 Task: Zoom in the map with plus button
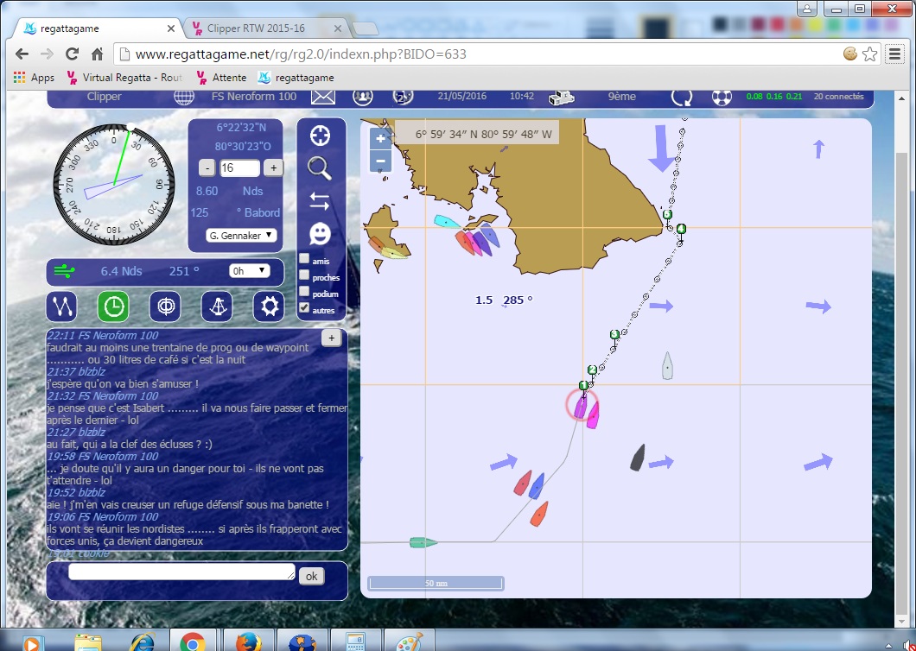(x=380, y=139)
